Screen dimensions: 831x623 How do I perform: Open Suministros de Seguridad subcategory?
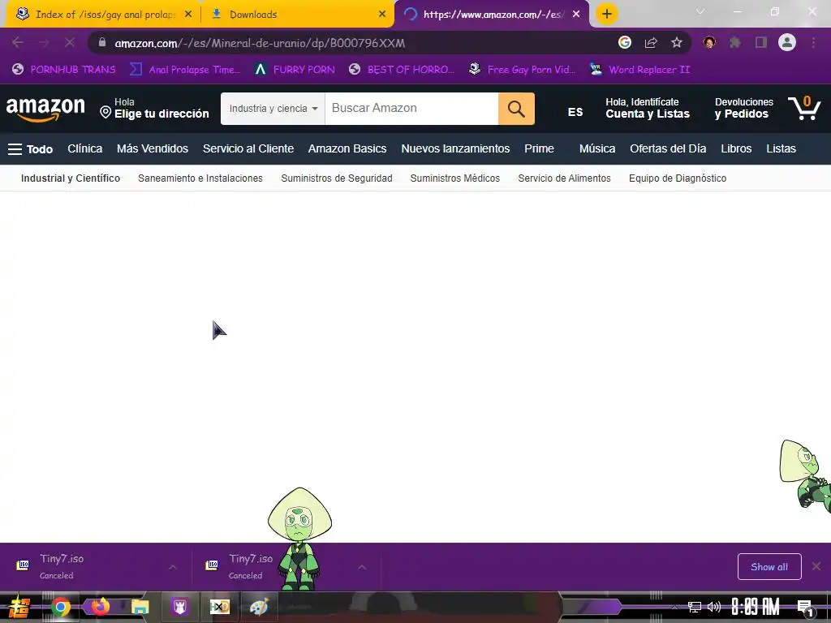[337, 178]
